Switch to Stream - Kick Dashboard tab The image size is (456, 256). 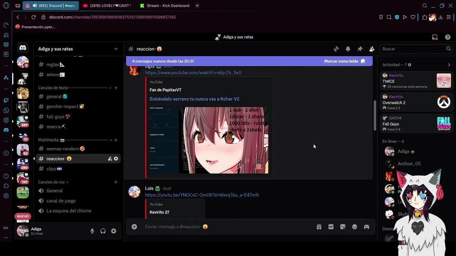click(165, 6)
